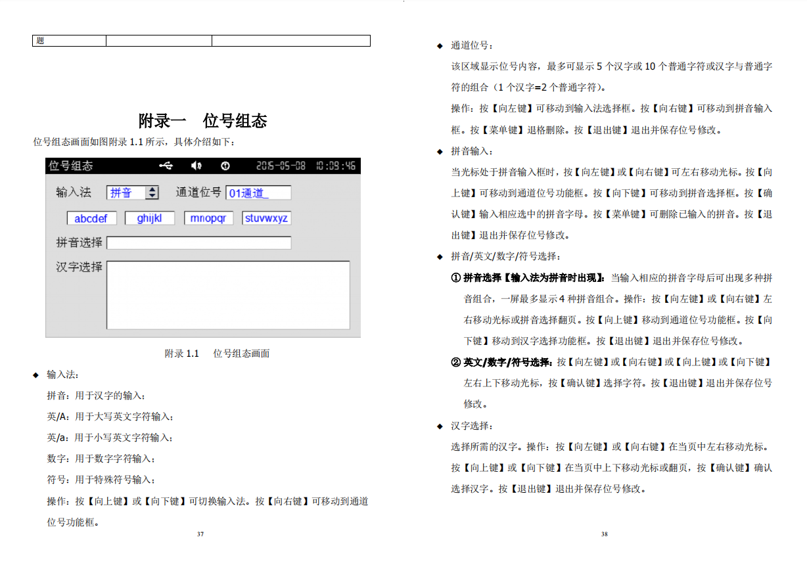
Task: Click the figure caption 附录 1.1 位号组态画面
Action: coord(217,354)
